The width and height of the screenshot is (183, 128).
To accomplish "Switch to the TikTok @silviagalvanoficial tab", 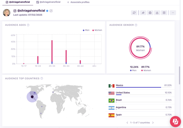I will click(48, 2).
